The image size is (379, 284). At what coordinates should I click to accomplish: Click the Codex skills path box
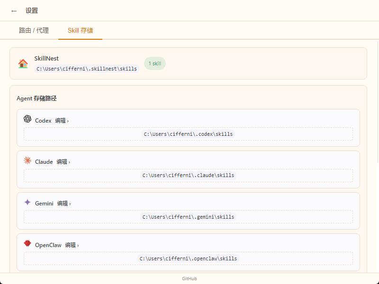click(188, 134)
